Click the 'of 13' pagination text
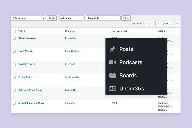This screenshot has height=128, width=192. [165, 23]
